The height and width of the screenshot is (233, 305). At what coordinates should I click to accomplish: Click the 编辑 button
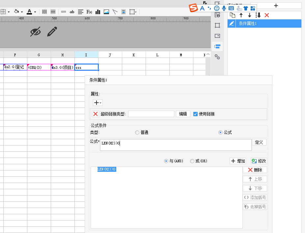pyautogui.click(x=183, y=114)
